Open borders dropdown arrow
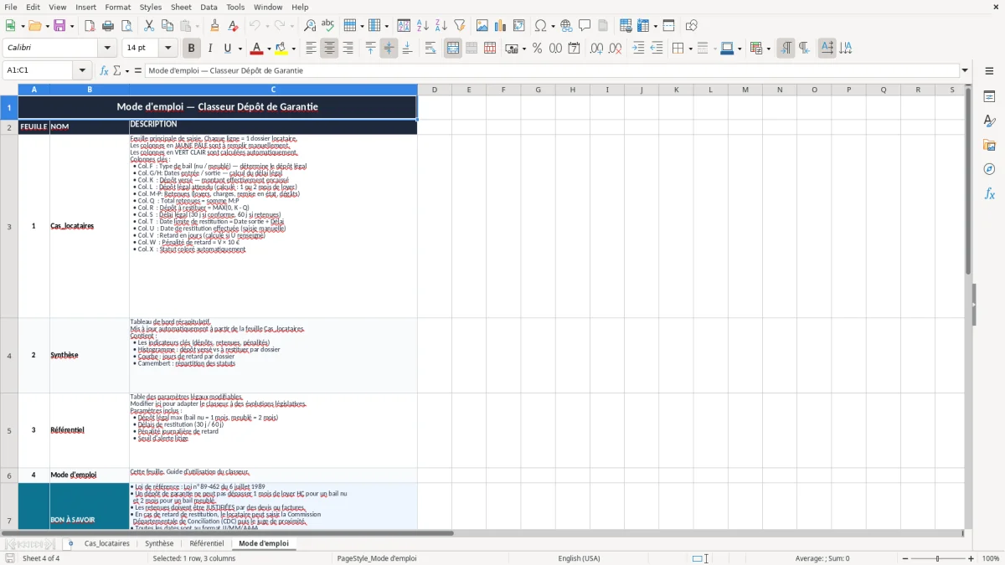The image size is (1005, 565). 689,49
